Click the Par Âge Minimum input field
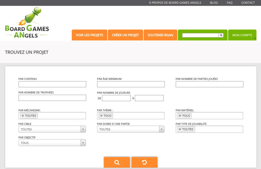 click(131, 84)
